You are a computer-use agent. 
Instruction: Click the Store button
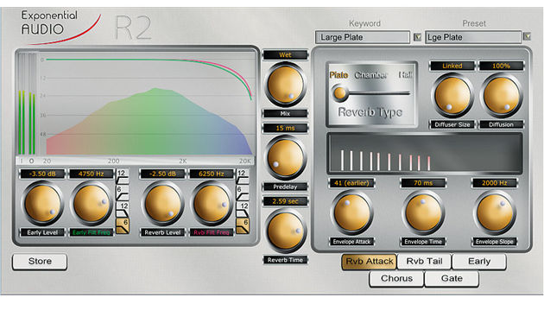coord(40,261)
